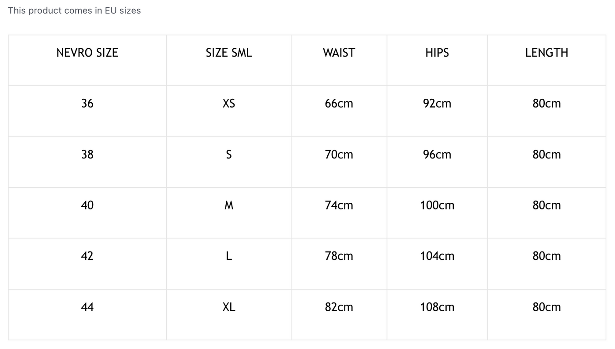
Task: Select the XL size cell
Action: click(x=228, y=307)
